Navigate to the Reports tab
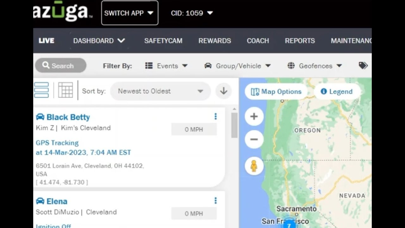 300,41
